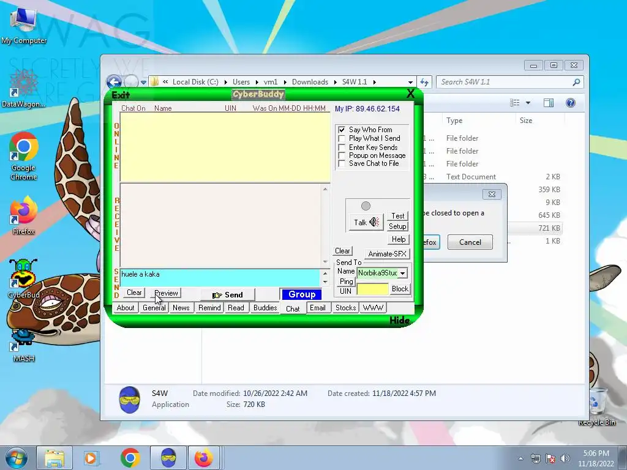Clear the send message box

(x=134, y=293)
